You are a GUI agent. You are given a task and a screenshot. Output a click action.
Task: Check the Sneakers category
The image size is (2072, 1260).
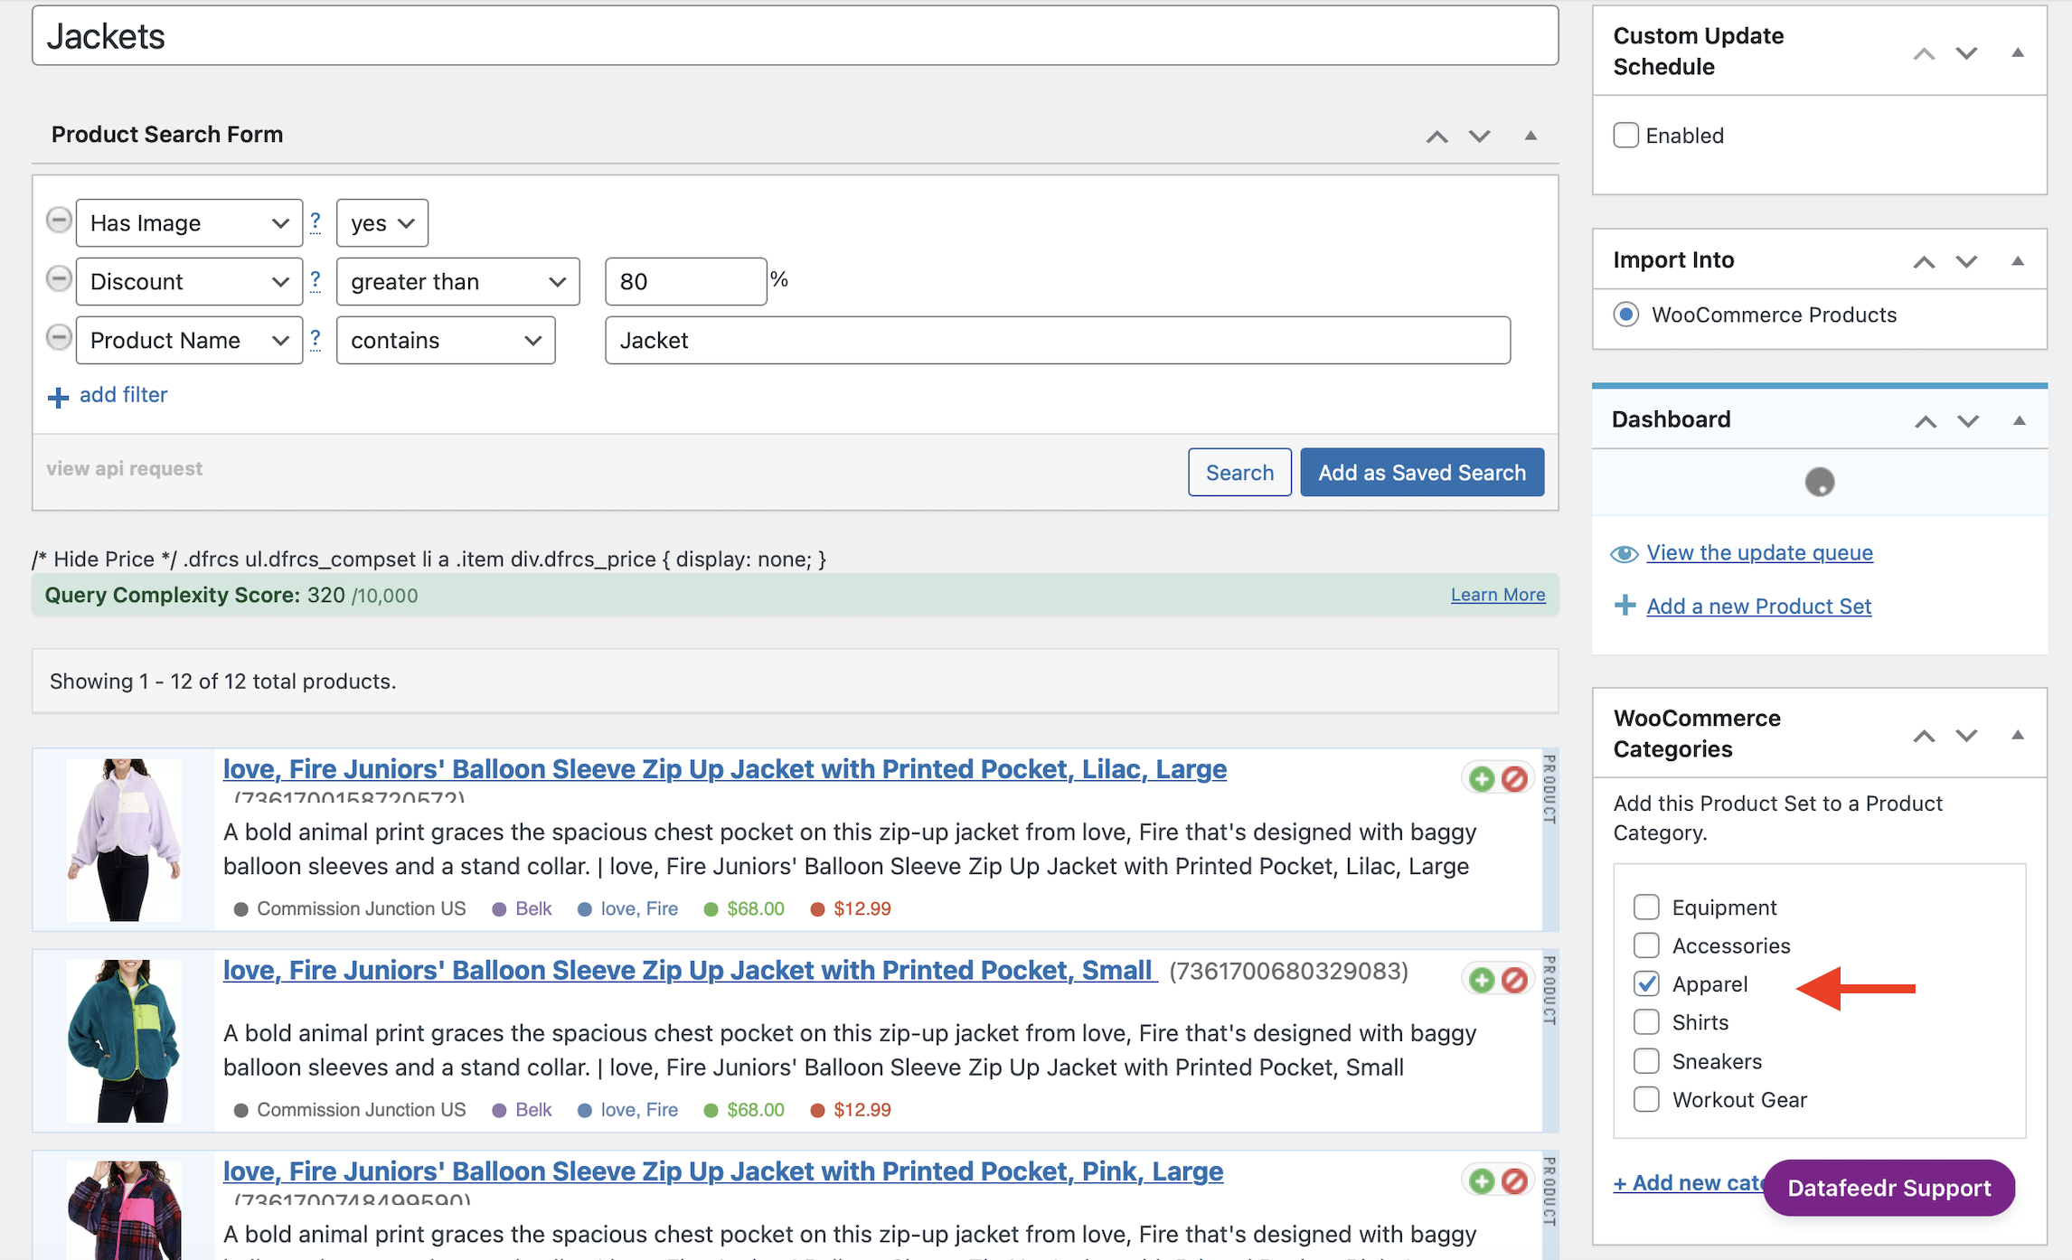coord(1646,1060)
